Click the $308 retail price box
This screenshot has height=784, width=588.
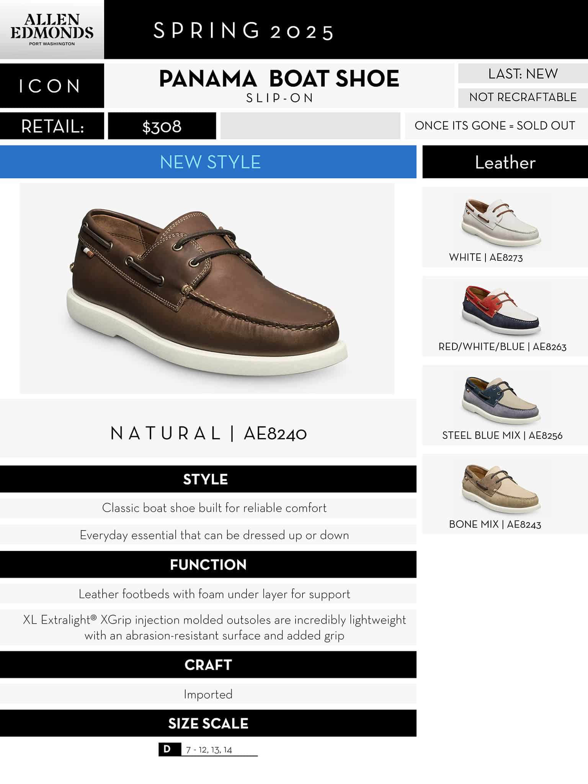click(x=162, y=126)
